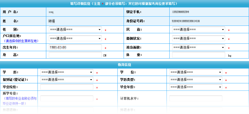Open the 毕业年份 graduation year dropdown
This screenshot has width=249, height=114.
coord(196,87)
